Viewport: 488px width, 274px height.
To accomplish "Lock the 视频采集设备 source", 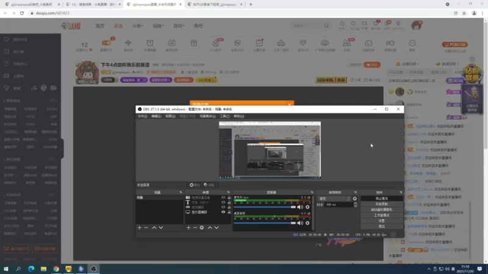I will (x=229, y=197).
